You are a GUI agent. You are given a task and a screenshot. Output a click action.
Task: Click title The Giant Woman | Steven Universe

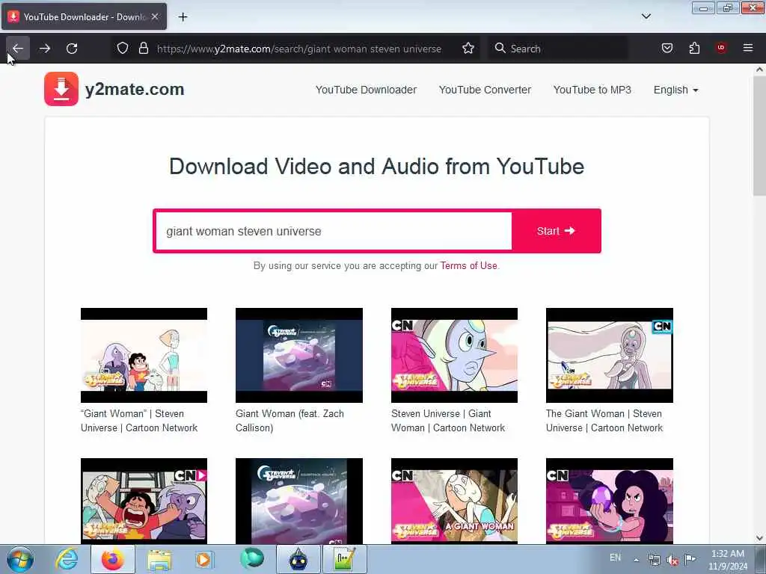coord(604,421)
